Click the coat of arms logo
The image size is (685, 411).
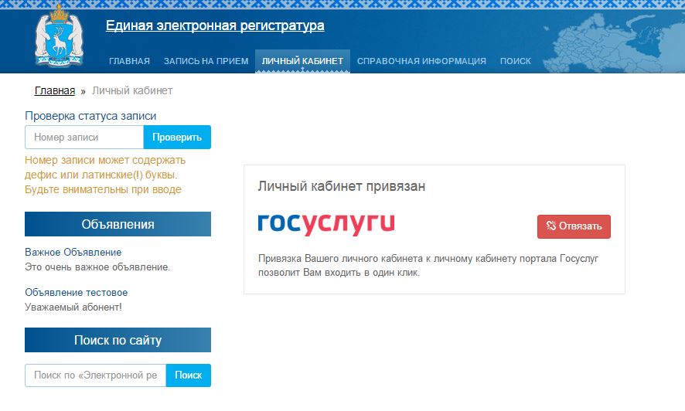pos(57,37)
